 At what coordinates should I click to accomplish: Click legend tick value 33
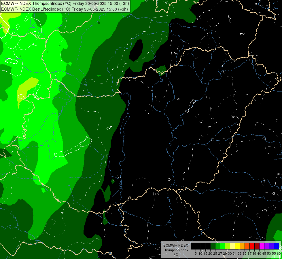coord(240,254)
